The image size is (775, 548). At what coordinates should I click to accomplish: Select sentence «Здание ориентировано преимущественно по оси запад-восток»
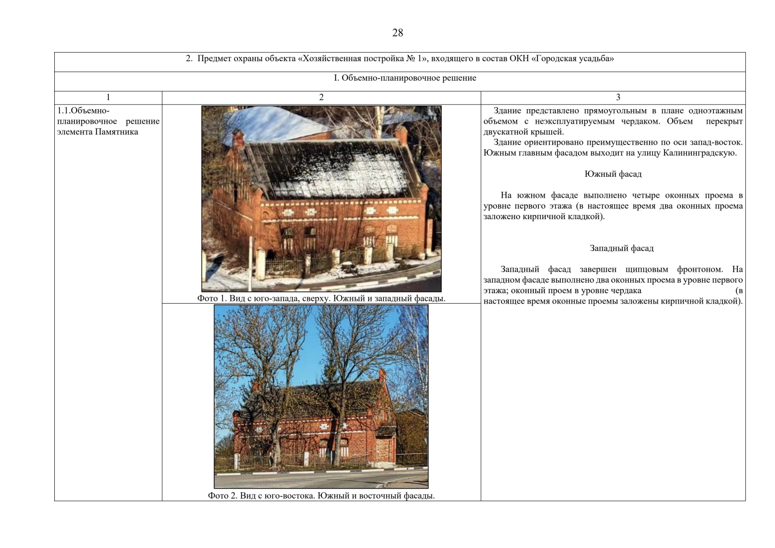618,142
